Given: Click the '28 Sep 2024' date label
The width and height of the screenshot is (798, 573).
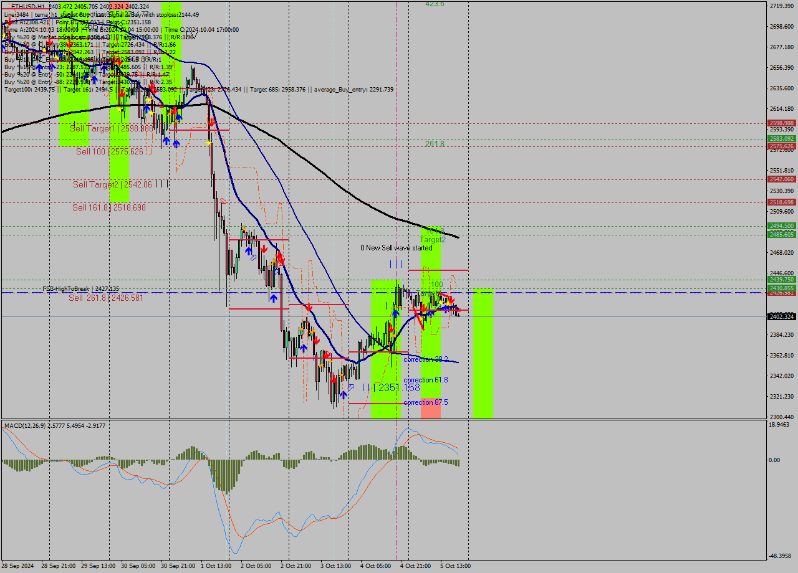Looking at the screenshot, I should point(19,566).
